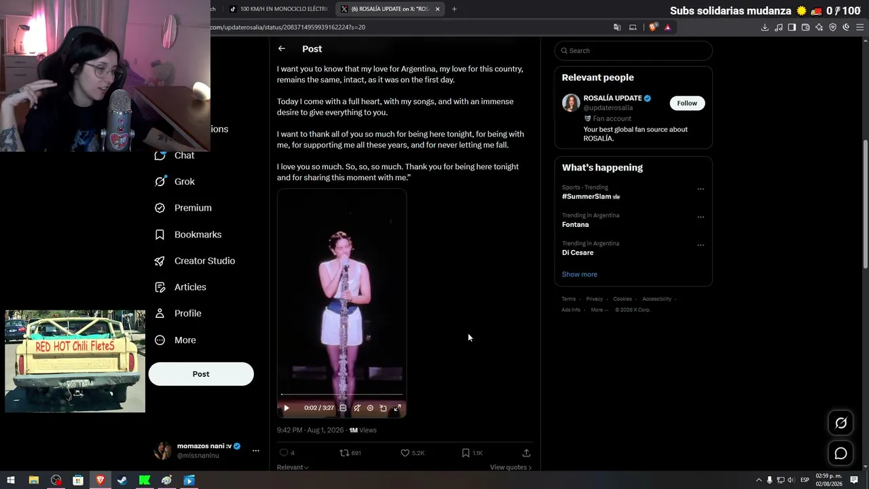Open the taskbar clock showing 02:59 p. m.

[x=828, y=480]
